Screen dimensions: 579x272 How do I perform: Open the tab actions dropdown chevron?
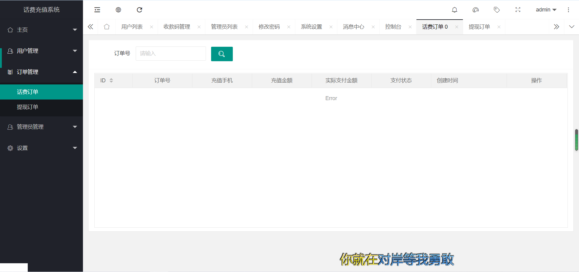point(571,27)
